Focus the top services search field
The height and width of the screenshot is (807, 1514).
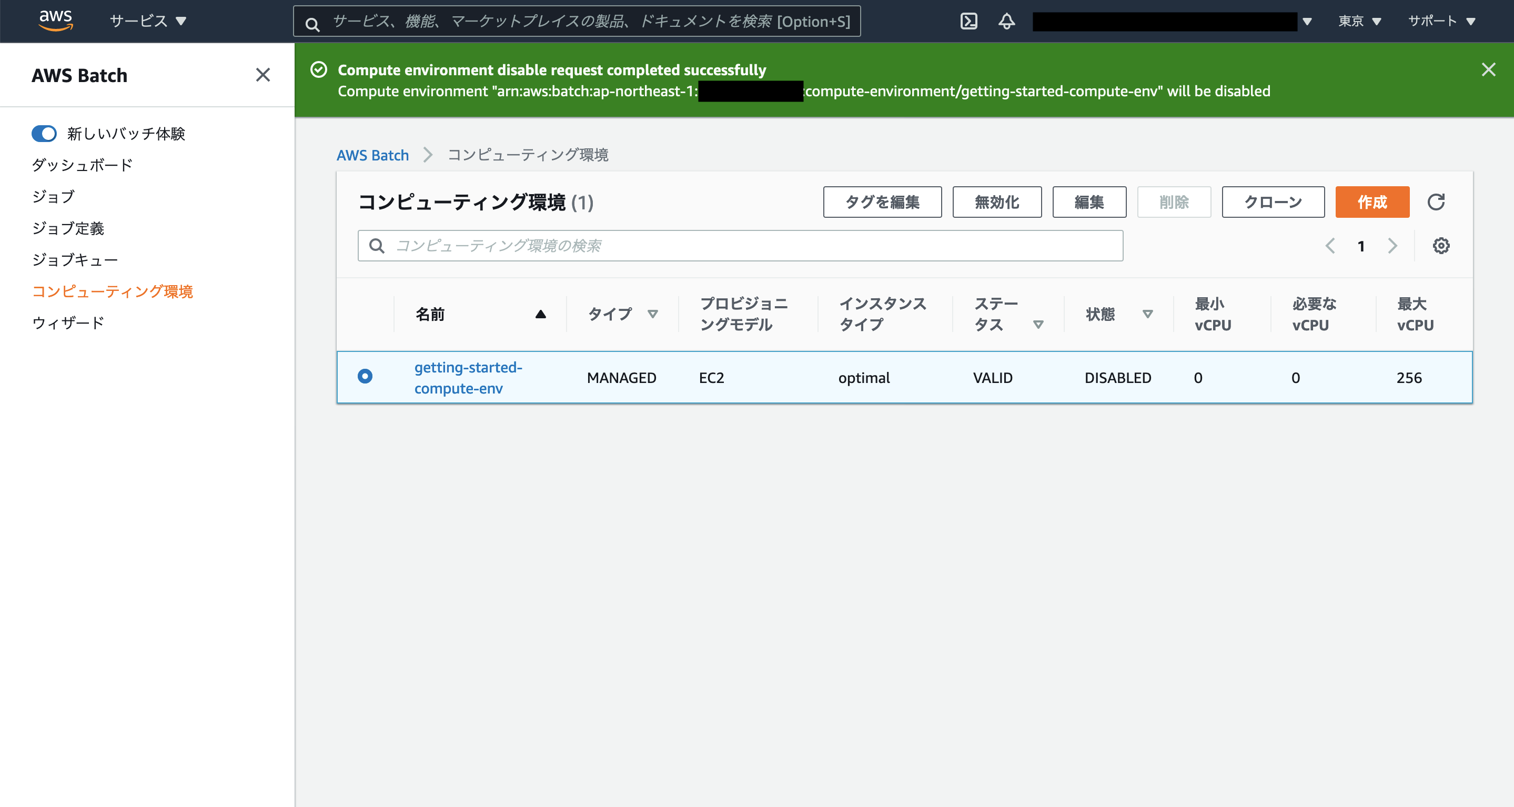[x=577, y=21]
